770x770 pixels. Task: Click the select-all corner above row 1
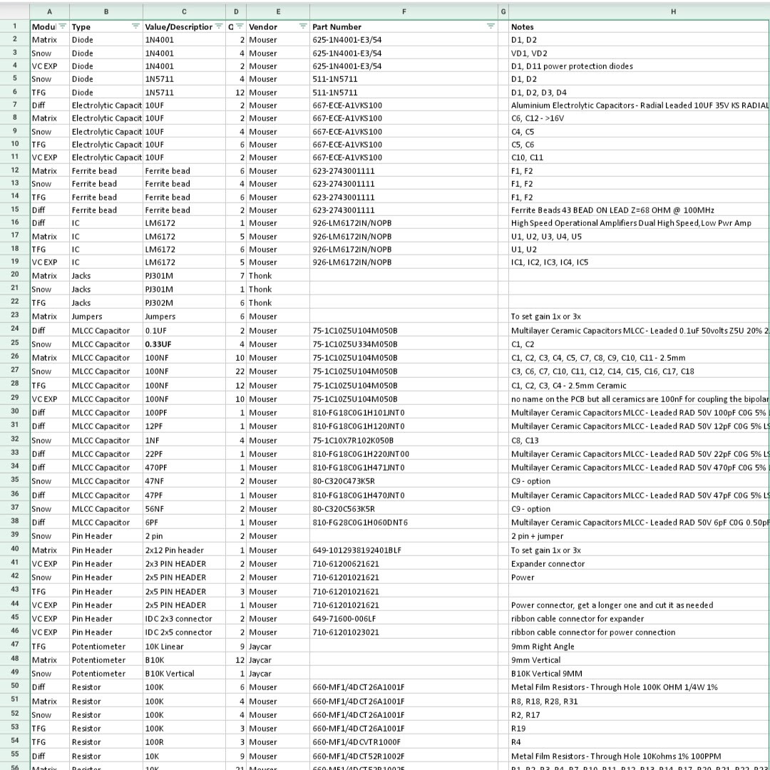pyautogui.click(x=15, y=12)
